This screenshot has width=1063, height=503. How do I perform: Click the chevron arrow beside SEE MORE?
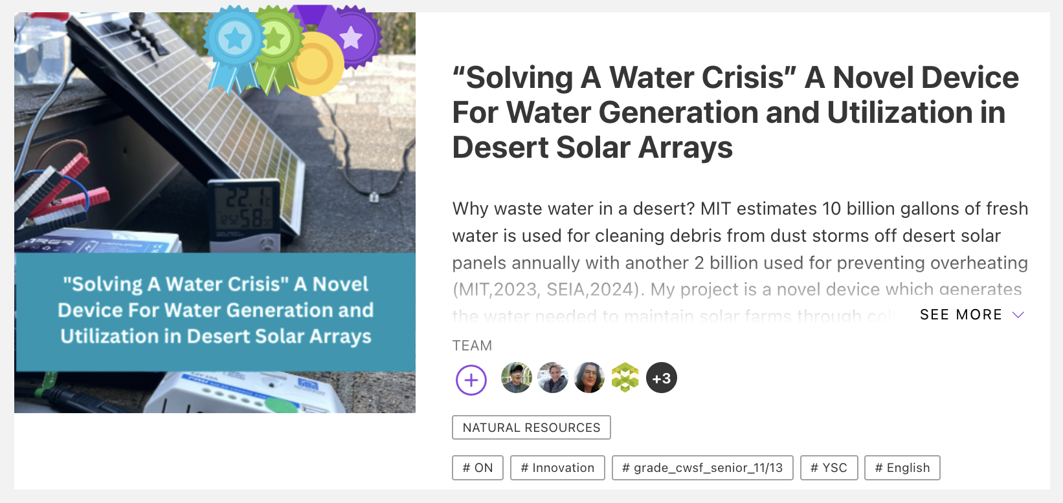pyautogui.click(x=1018, y=315)
